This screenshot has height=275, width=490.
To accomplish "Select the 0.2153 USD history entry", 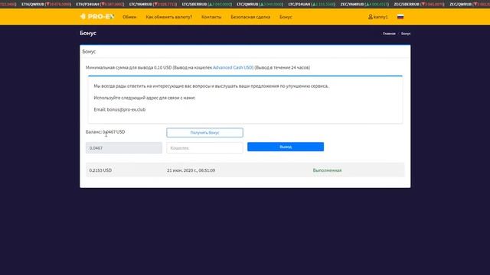I will coord(100,170).
